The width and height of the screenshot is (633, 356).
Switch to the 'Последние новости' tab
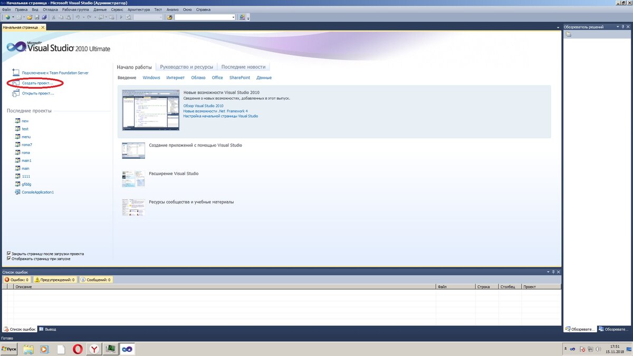[243, 67]
